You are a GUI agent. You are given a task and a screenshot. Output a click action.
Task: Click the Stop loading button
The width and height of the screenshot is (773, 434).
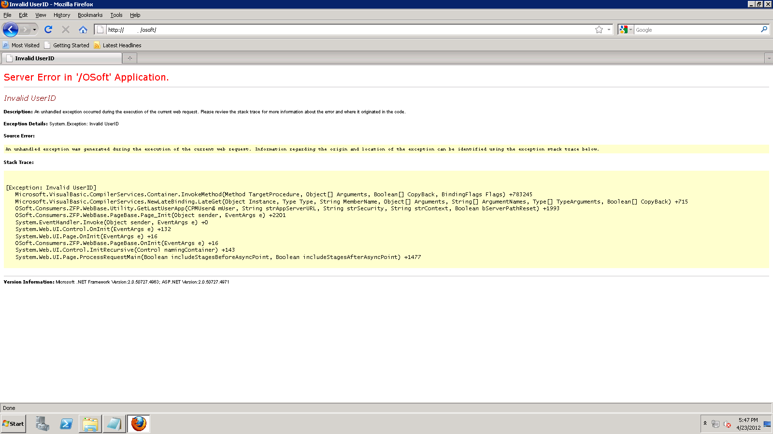click(x=66, y=30)
